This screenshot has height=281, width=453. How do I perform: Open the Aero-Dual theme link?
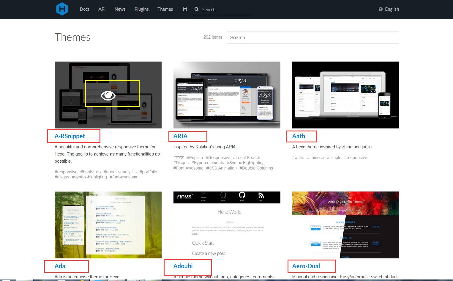306,266
